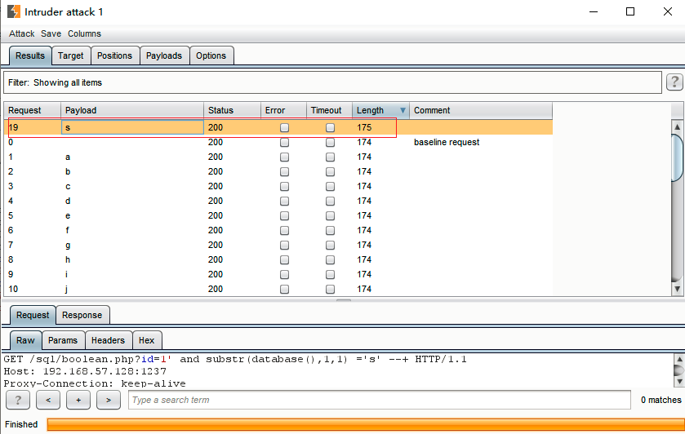Open the Save menu

pyautogui.click(x=51, y=33)
